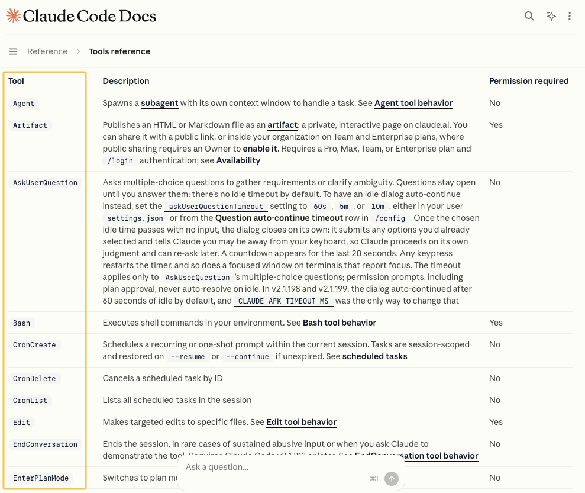Submit question with the arrow send button

[392, 478]
